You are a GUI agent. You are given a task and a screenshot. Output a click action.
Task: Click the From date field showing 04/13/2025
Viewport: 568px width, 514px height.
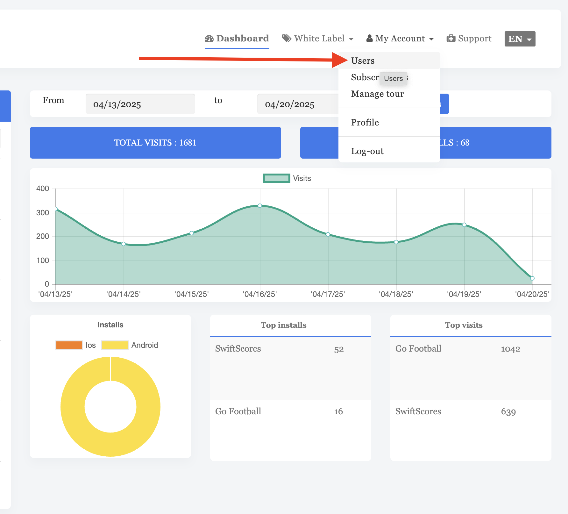(x=140, y=104)
